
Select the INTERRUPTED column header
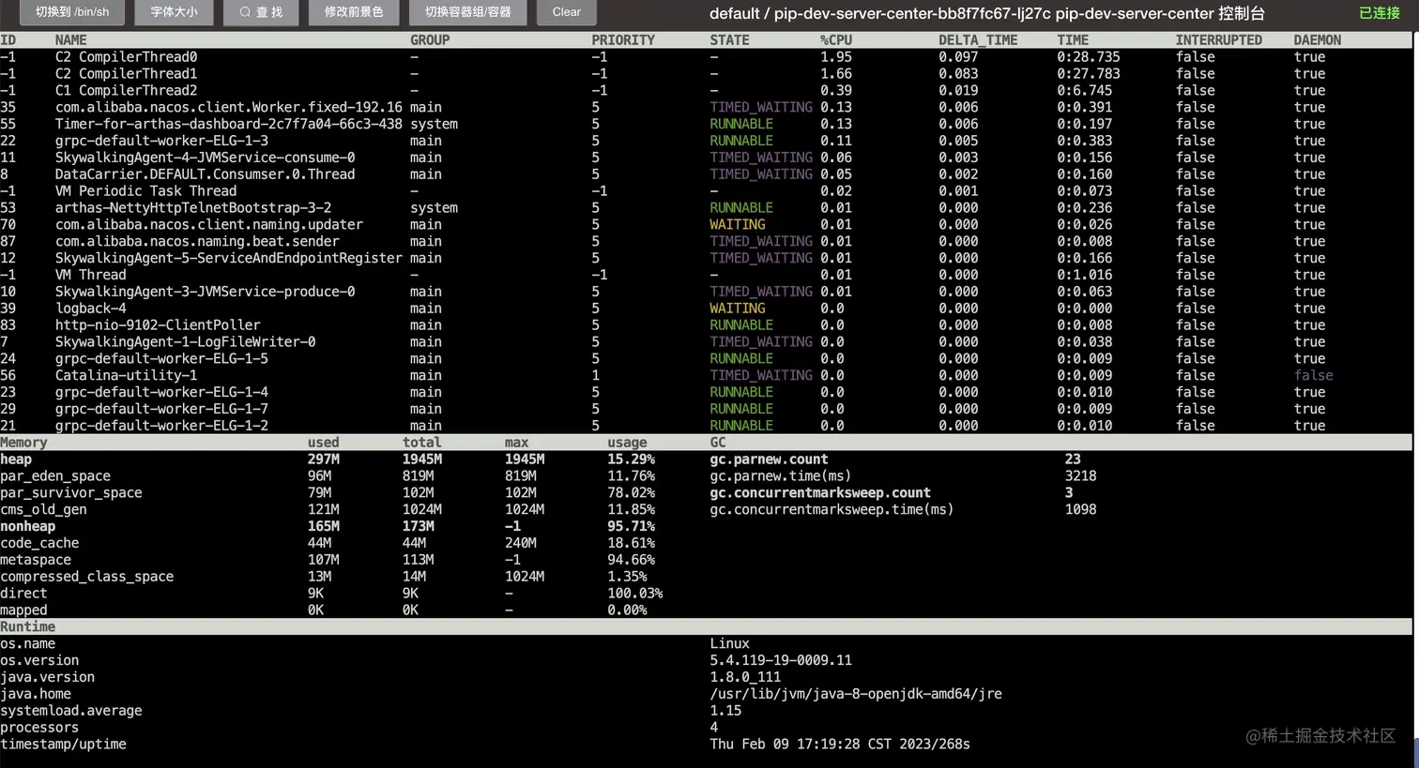click(1218, 40)
